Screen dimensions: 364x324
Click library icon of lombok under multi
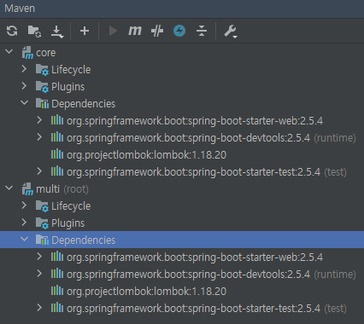coord(57,291)
